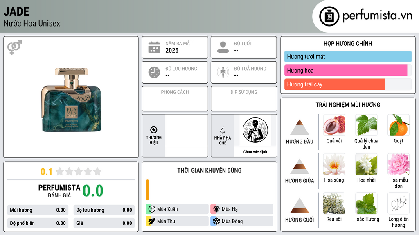Image resolution: width=419 pixels, height=235 pixels.
Task: Click the Độ phổ biến 0.00 score row
Action: pos(38,223)
